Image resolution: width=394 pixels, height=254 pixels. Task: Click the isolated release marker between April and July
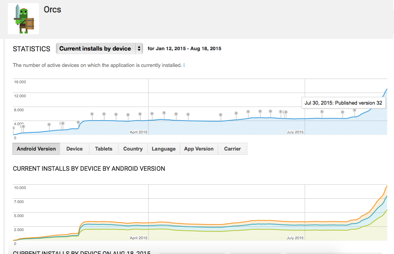click(220, 115)
